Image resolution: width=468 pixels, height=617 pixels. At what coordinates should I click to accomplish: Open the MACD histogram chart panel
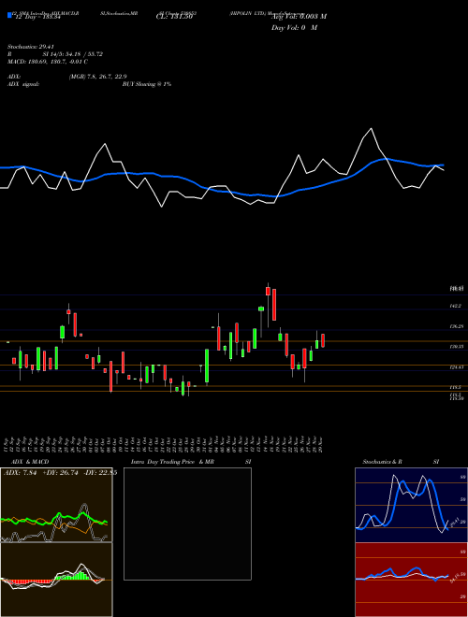point(56,580)
